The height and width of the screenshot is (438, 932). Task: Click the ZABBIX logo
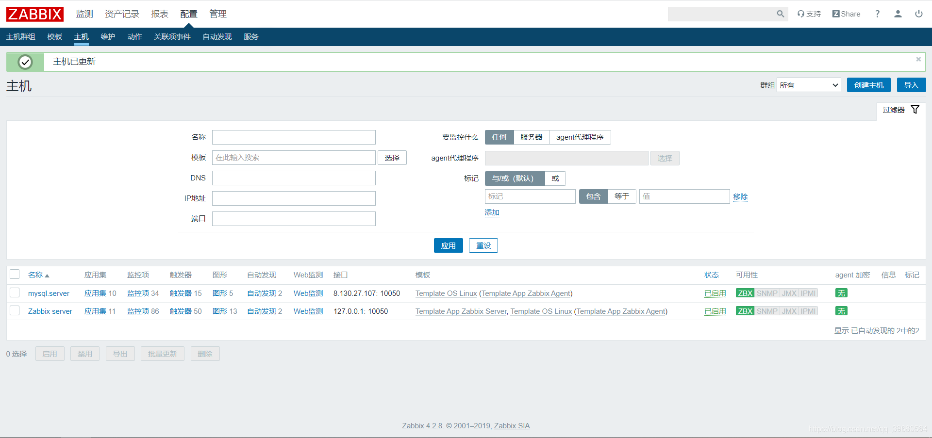[34, 14]
